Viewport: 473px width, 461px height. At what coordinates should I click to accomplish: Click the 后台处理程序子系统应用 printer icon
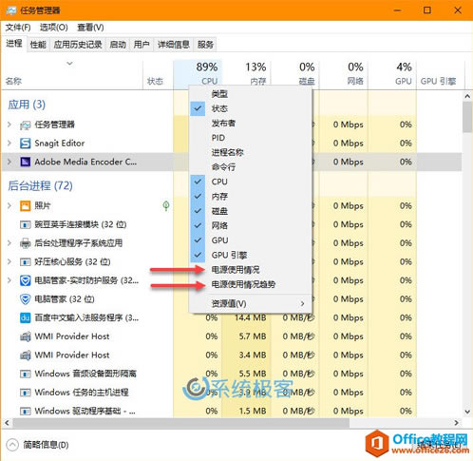[25, 243]
